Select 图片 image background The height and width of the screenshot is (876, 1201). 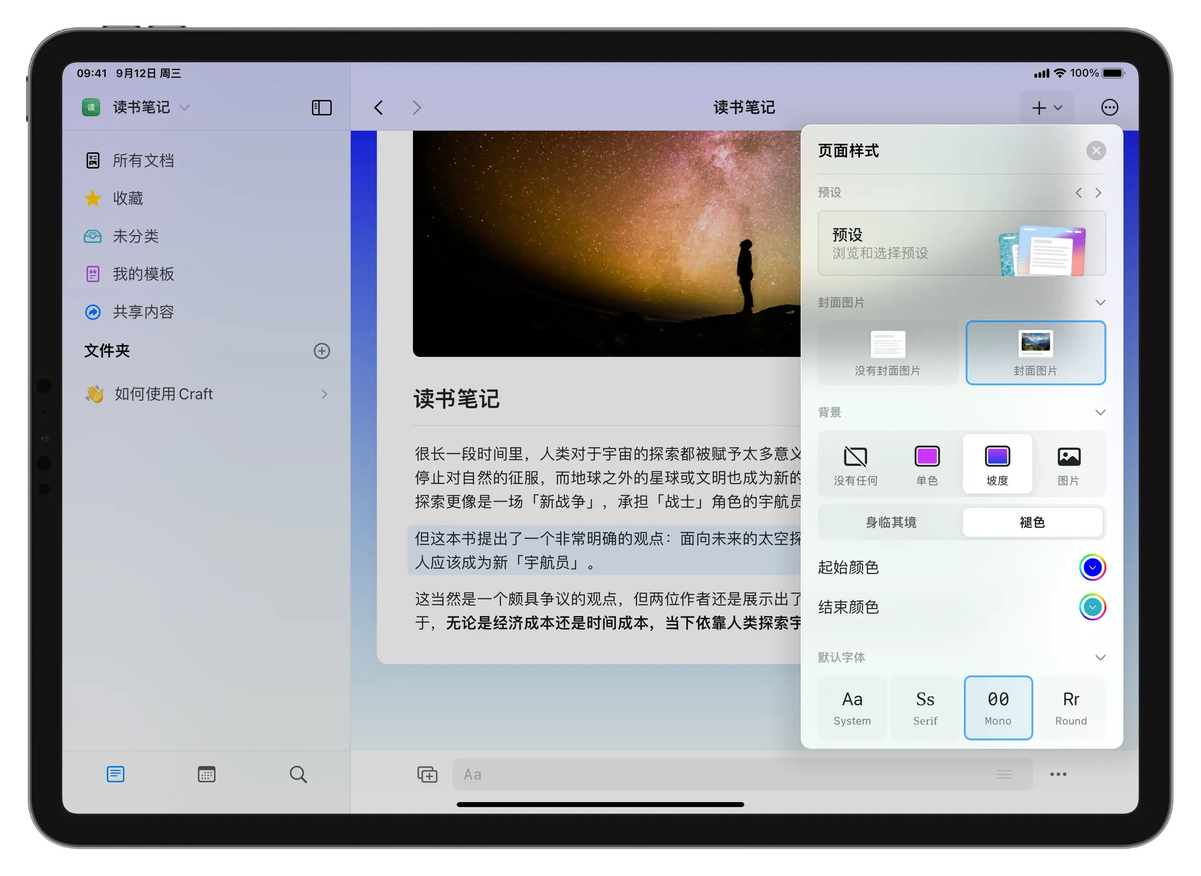point(1068,465)
